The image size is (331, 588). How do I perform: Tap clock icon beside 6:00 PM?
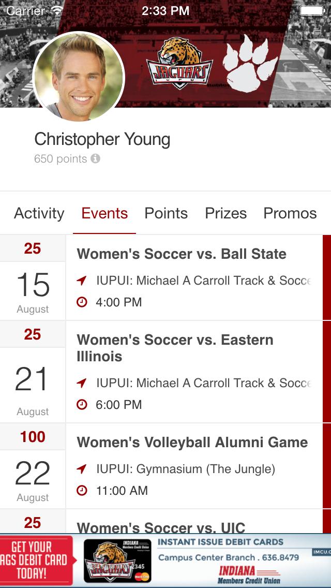point(82,404)
